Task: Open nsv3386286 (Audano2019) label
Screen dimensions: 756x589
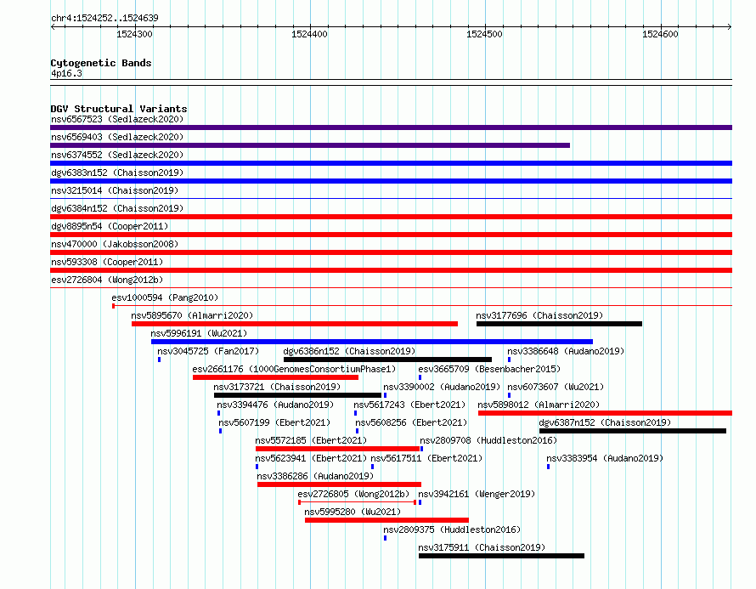Action: pyautogui.click(x=315, y=476)
